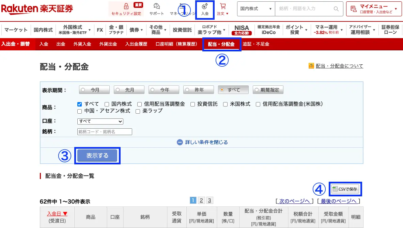Open the 投資信託 main menu item

tap(182, 30)
